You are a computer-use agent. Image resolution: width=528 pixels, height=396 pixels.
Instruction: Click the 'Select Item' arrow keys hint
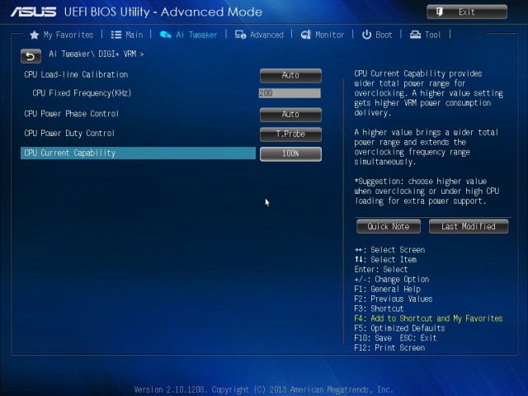(x=385, y=260)
